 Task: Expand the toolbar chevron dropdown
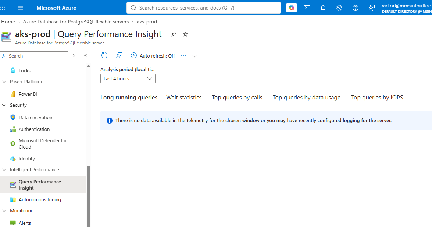coord(194,56)
